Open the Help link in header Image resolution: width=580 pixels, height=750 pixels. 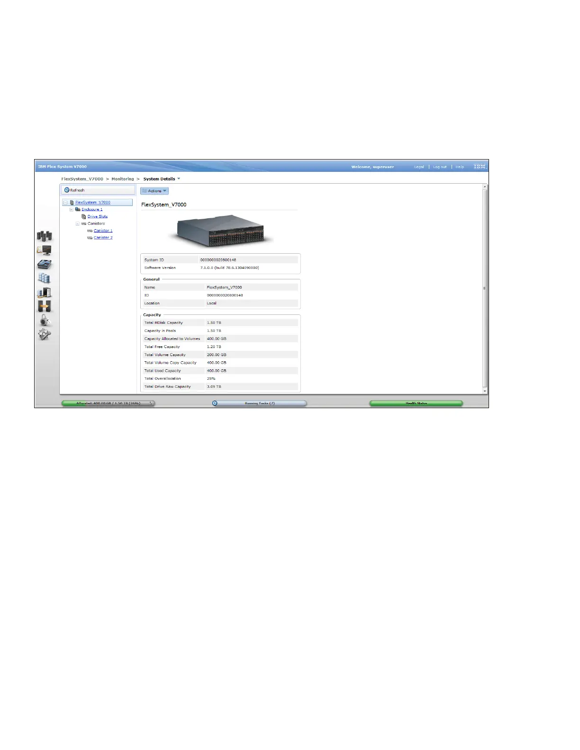click(460, 167)
